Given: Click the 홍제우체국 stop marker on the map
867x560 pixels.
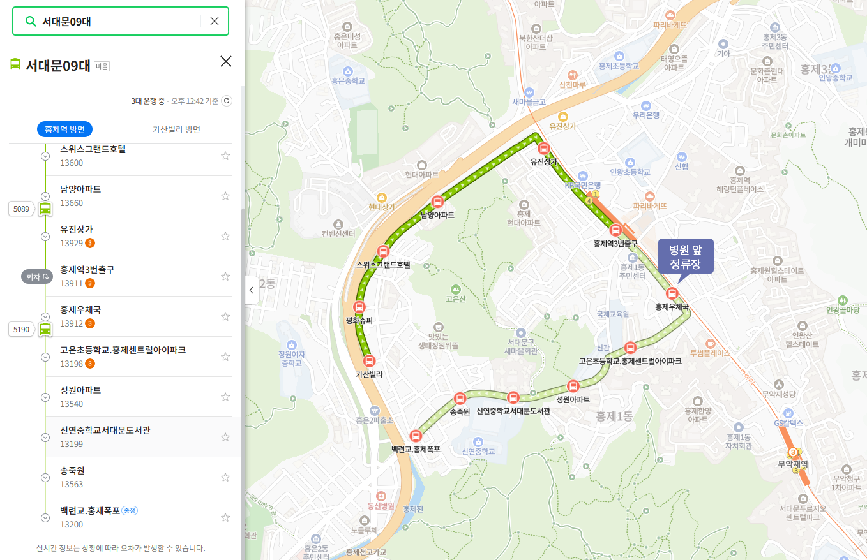Looking at the screenshot, I should tap(672, 293).
